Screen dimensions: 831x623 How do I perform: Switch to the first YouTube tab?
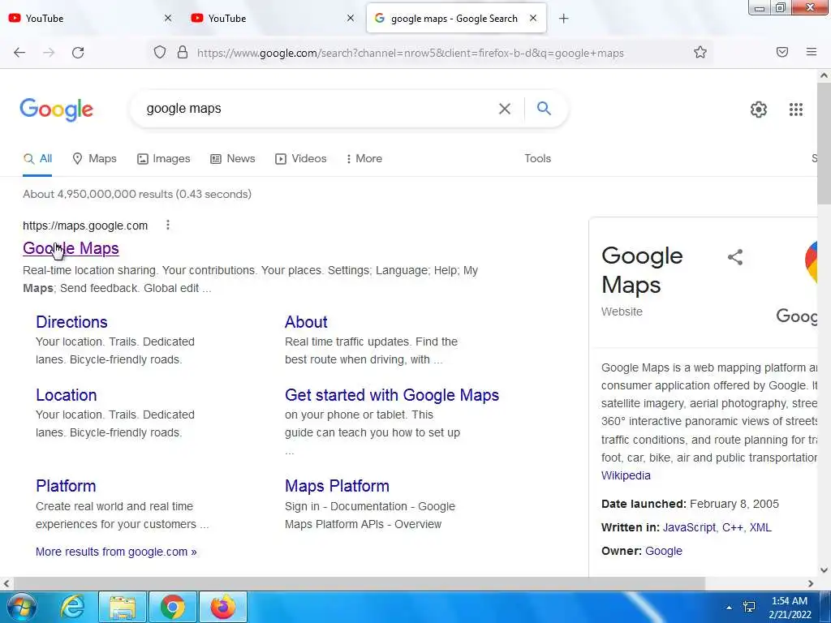[90, 19]
